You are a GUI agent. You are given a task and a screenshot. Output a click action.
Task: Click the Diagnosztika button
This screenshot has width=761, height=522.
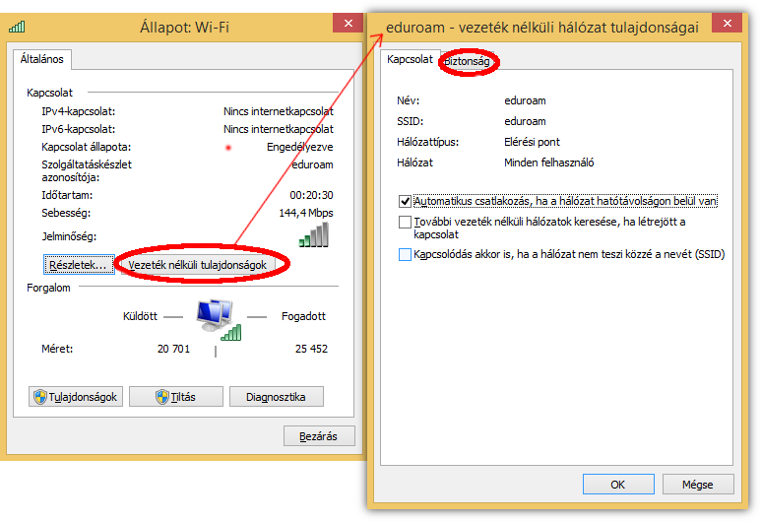pyautogui.click(x=277, y=397)
